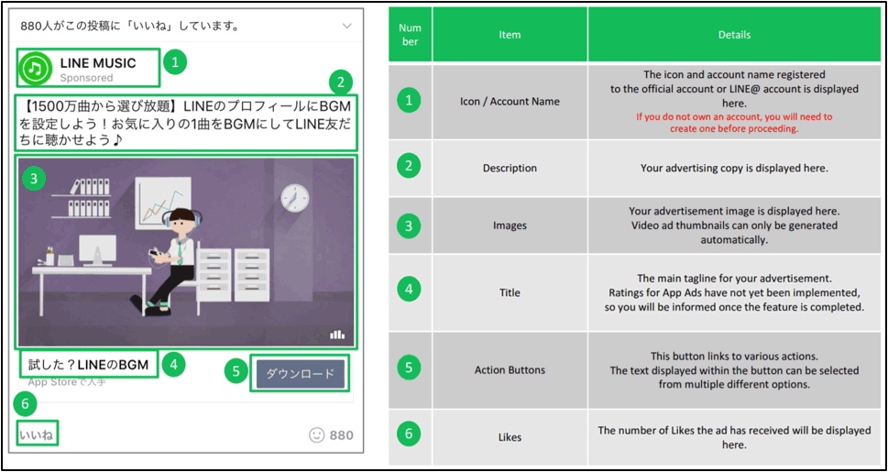Open the office illustration ad image
This screenshot has width=888, height=472.
pos(186,252)
